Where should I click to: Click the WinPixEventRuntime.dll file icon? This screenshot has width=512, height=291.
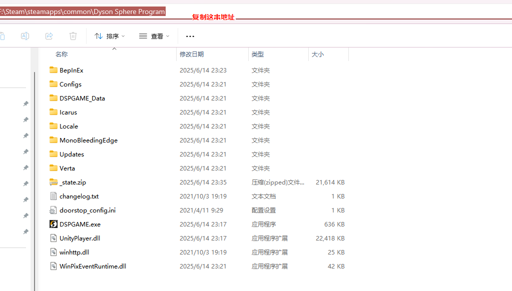tap(54, 266)
